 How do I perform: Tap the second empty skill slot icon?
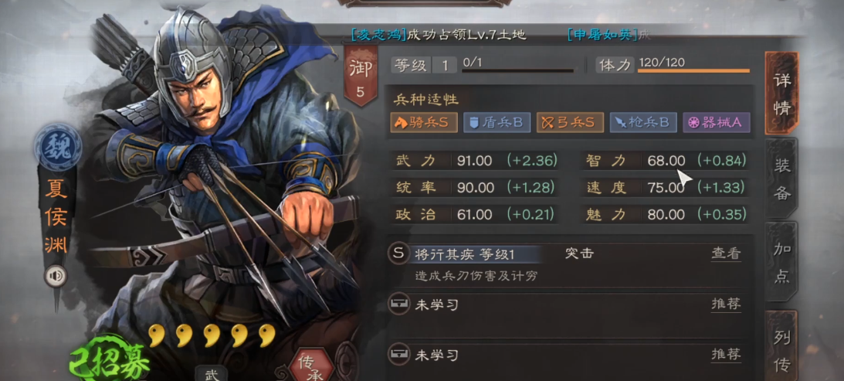(x=398, y=355)
